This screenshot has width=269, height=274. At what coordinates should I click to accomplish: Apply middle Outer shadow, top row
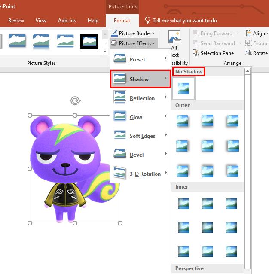click(x=208, y=121)
